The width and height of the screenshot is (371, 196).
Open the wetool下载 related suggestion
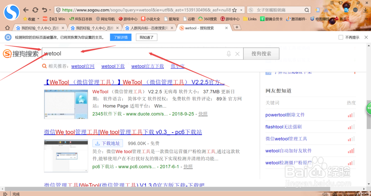(x=113, y=66)
